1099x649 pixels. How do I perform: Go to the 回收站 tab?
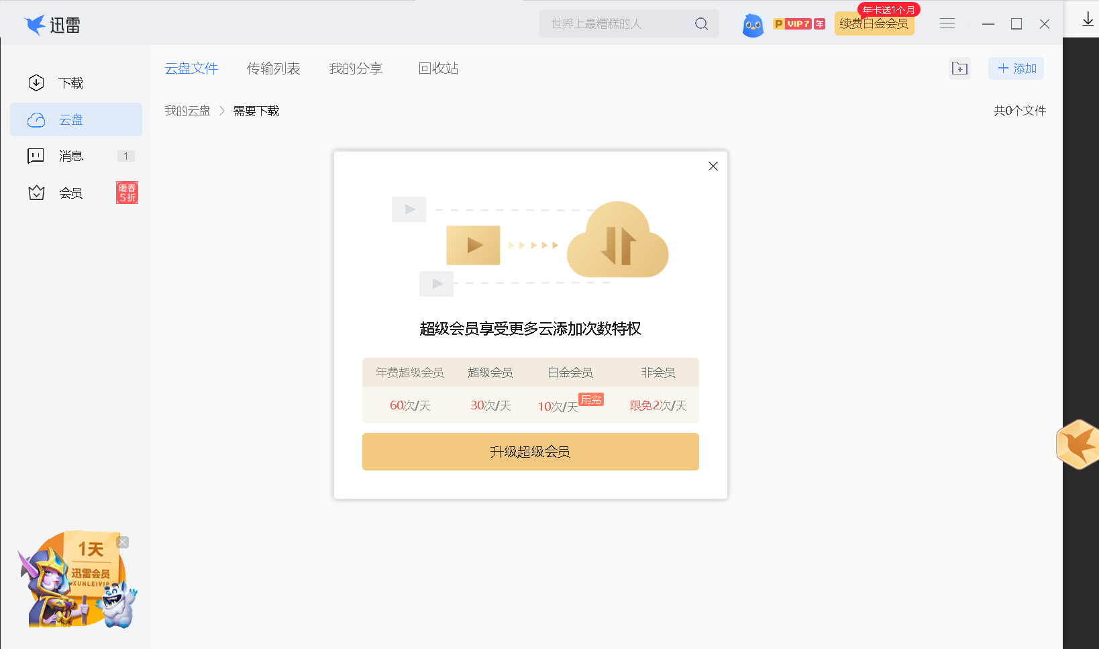pos(438,68)
